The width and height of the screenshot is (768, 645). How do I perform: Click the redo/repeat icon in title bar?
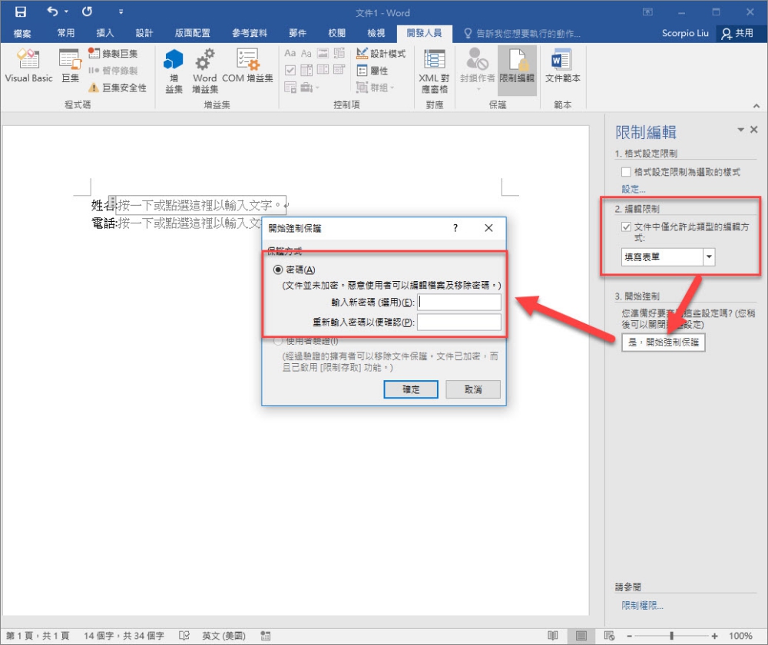88,12
